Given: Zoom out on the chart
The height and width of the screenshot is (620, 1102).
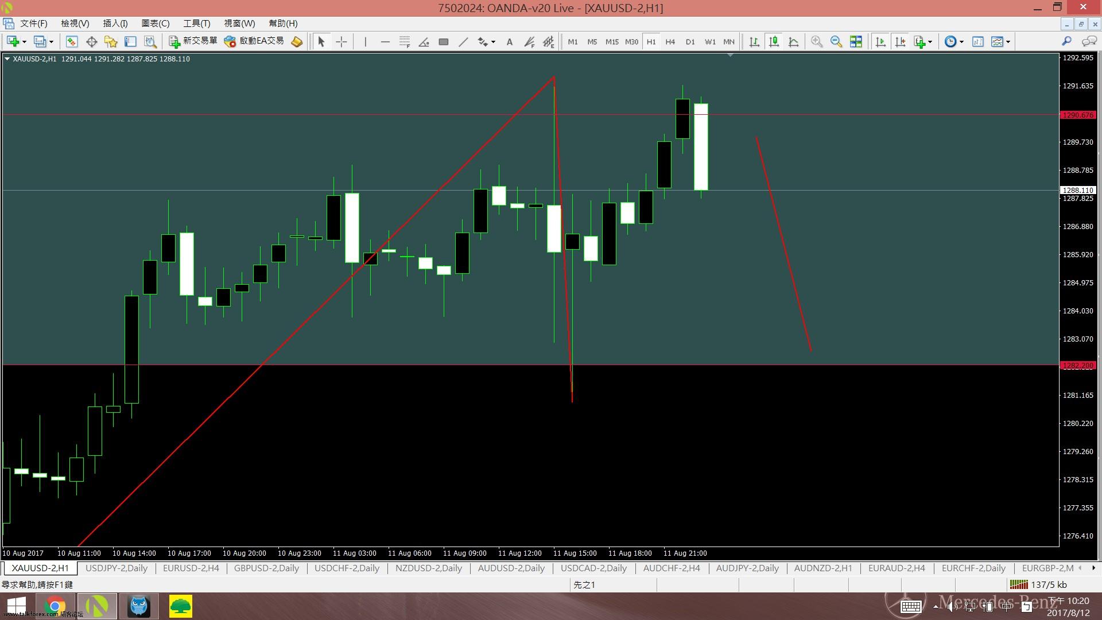Looking at the screenshot, I should [x=836, y=41].
